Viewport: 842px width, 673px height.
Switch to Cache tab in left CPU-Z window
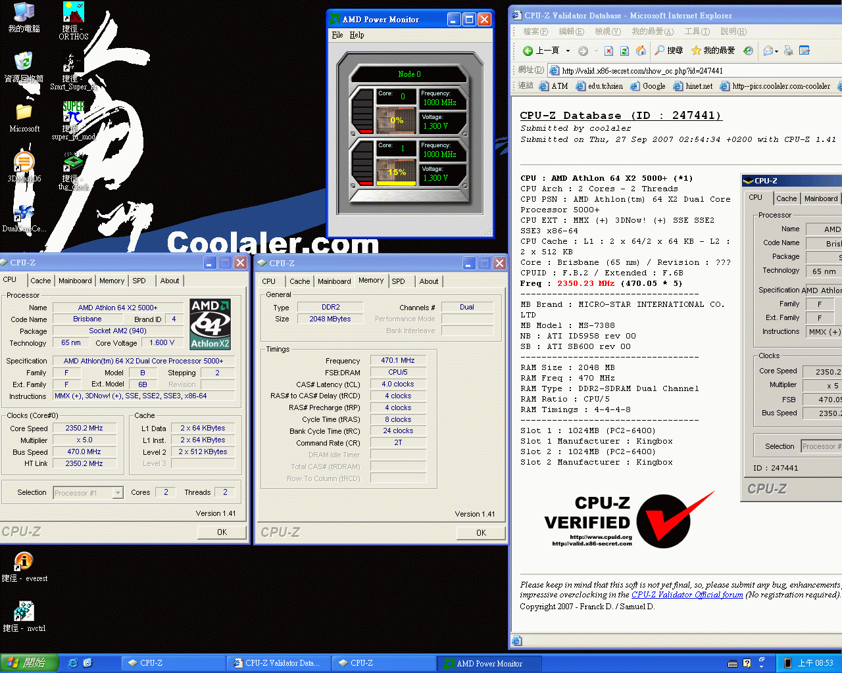click(x=40, y=281)
